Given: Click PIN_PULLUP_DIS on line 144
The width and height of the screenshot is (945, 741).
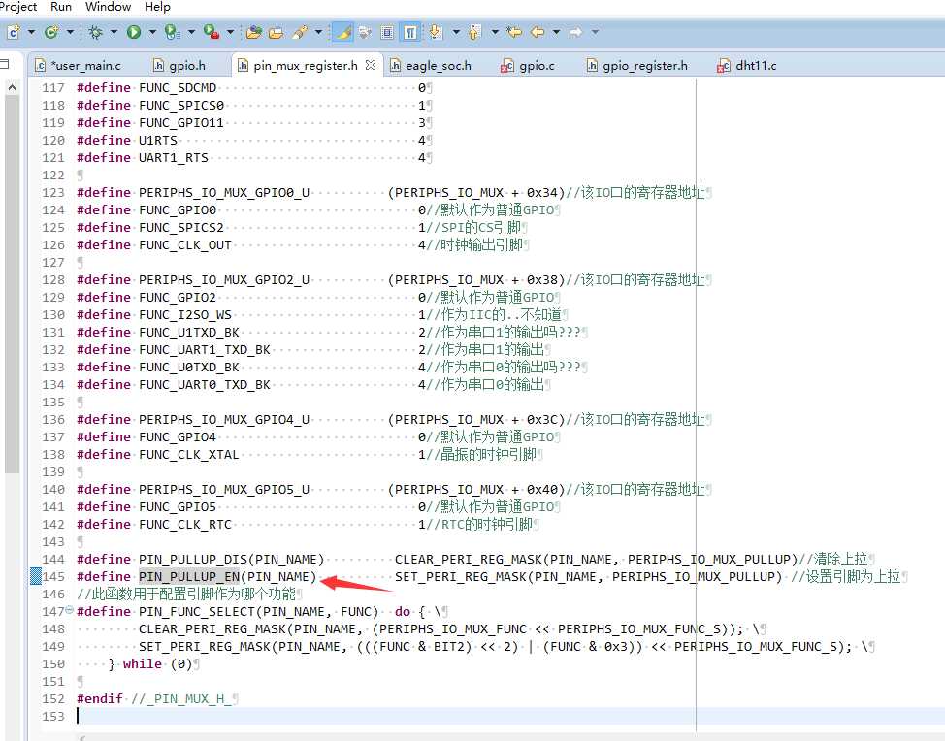Looking at the screenshot, I should 193,559.
